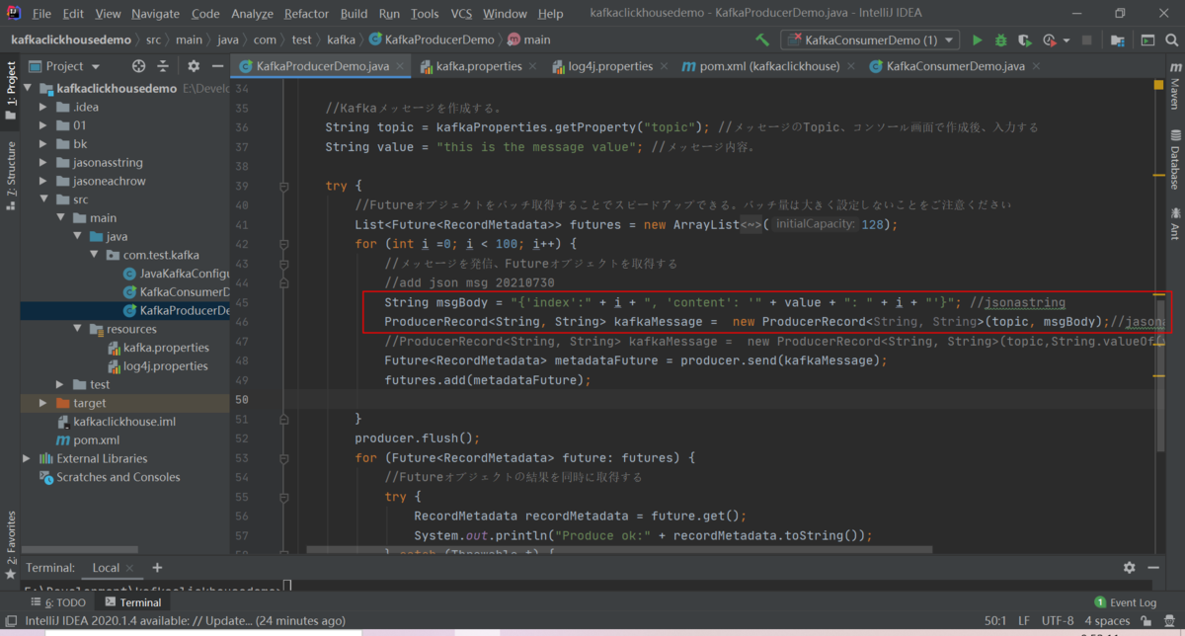Open Project panel gear settings

pyautogui.click(x=194, y=66)
